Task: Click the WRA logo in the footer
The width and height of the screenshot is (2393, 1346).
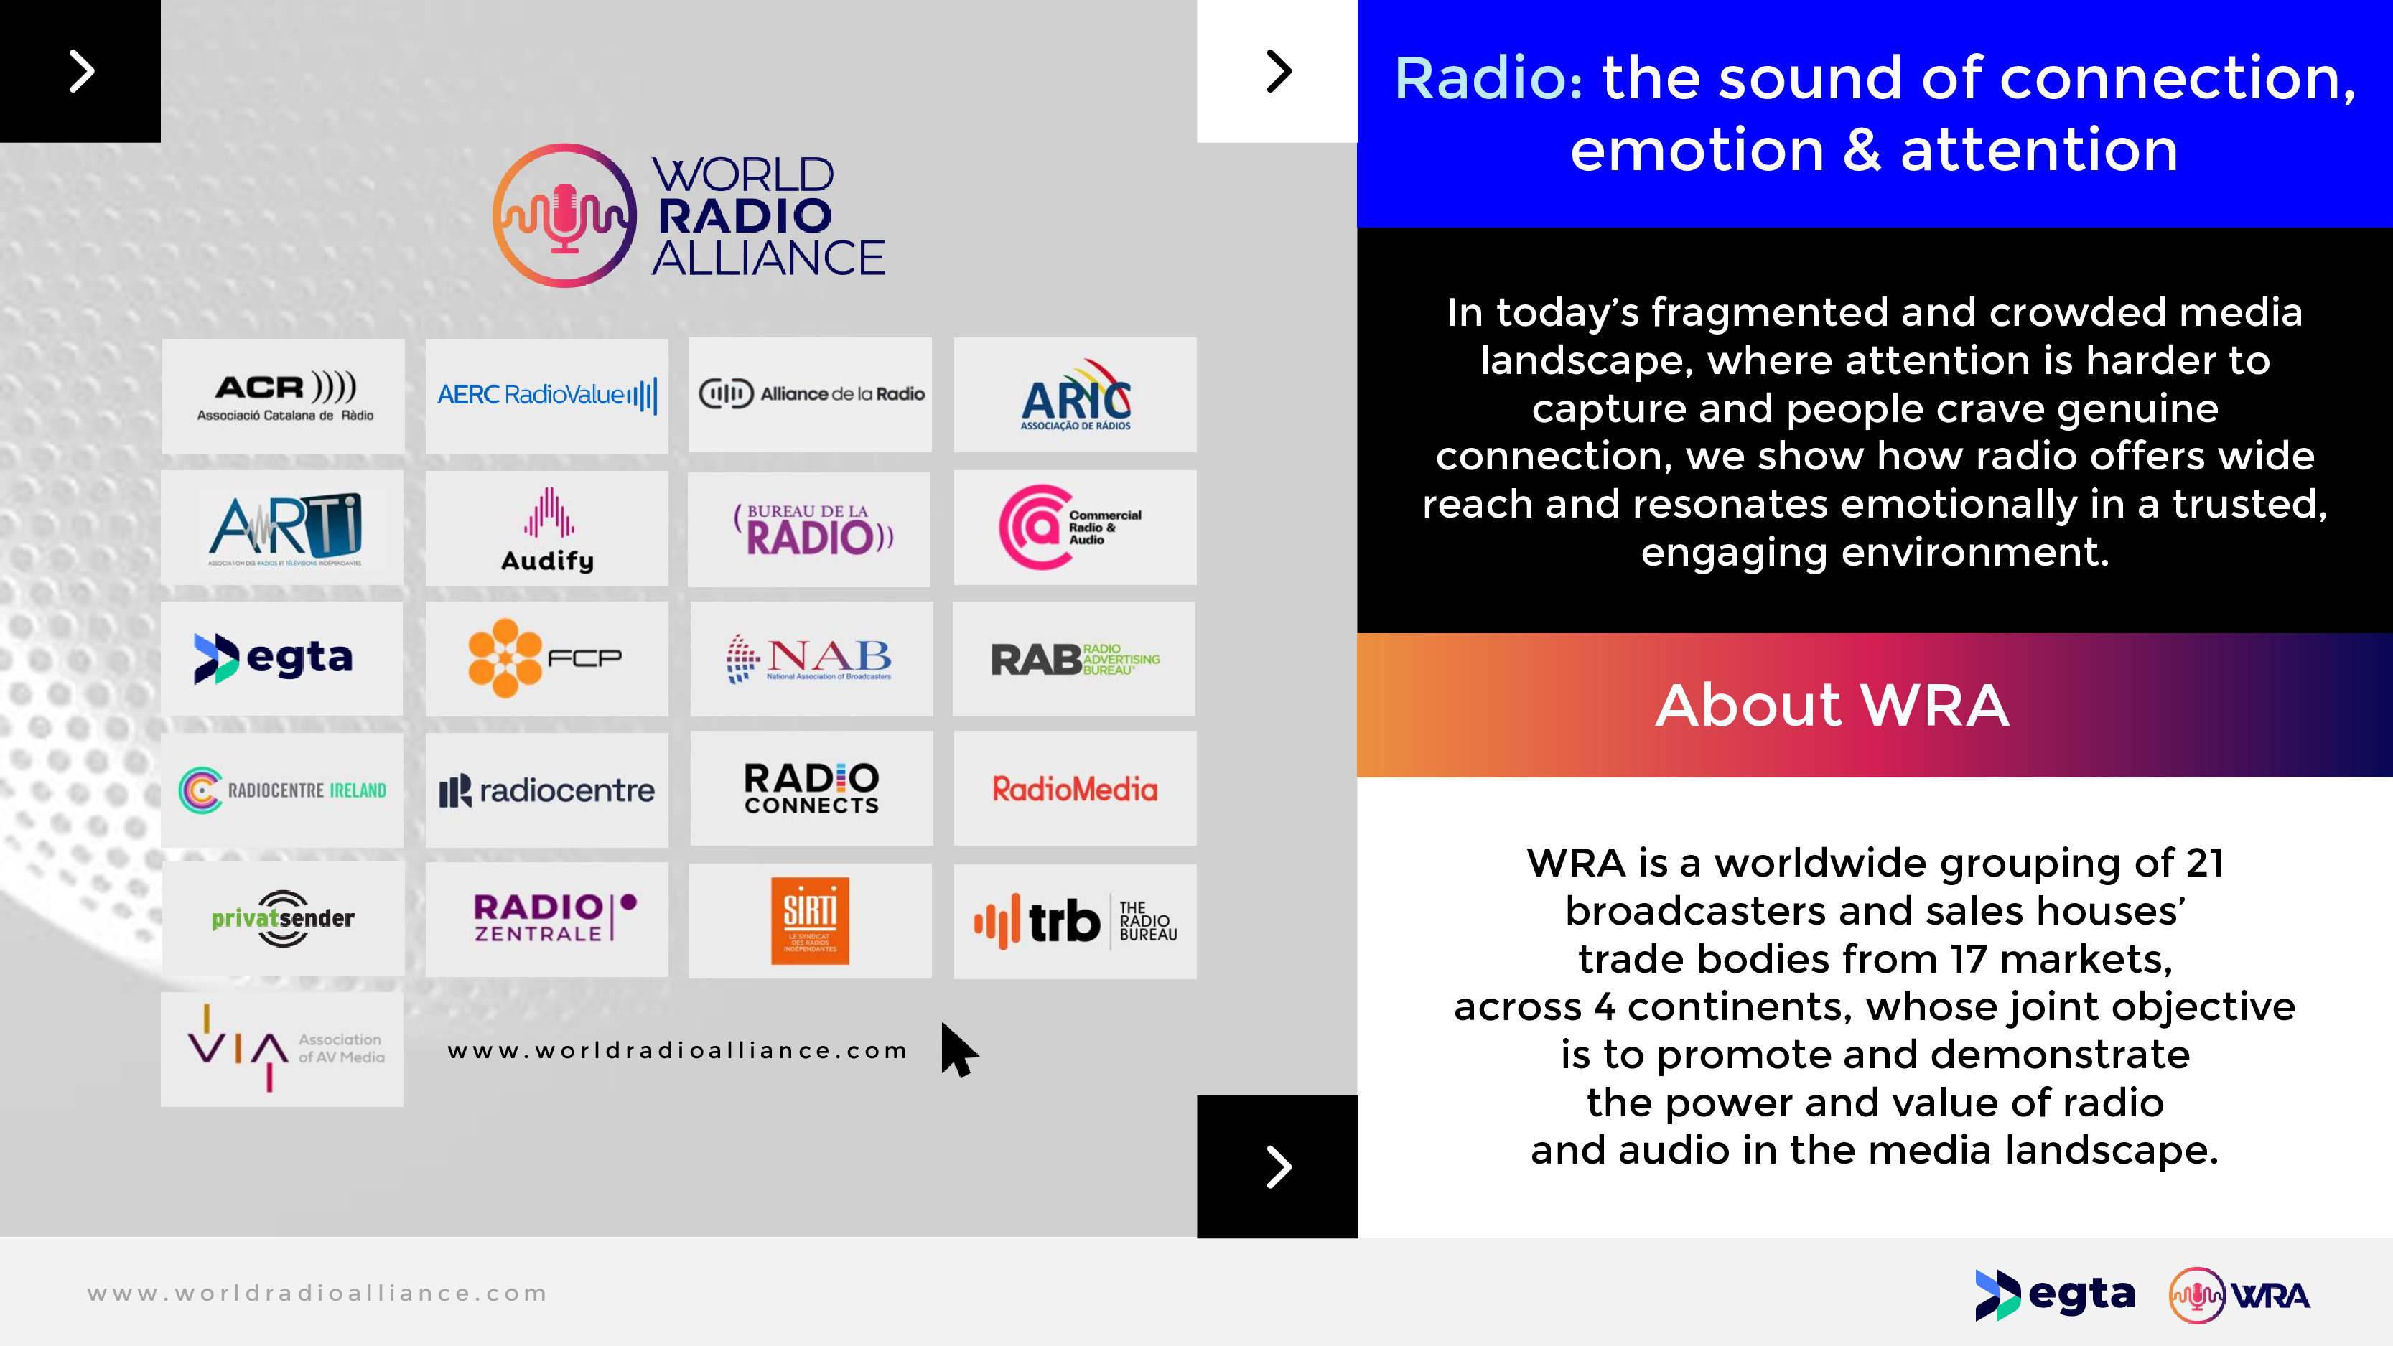Action: (2240, 1294)
